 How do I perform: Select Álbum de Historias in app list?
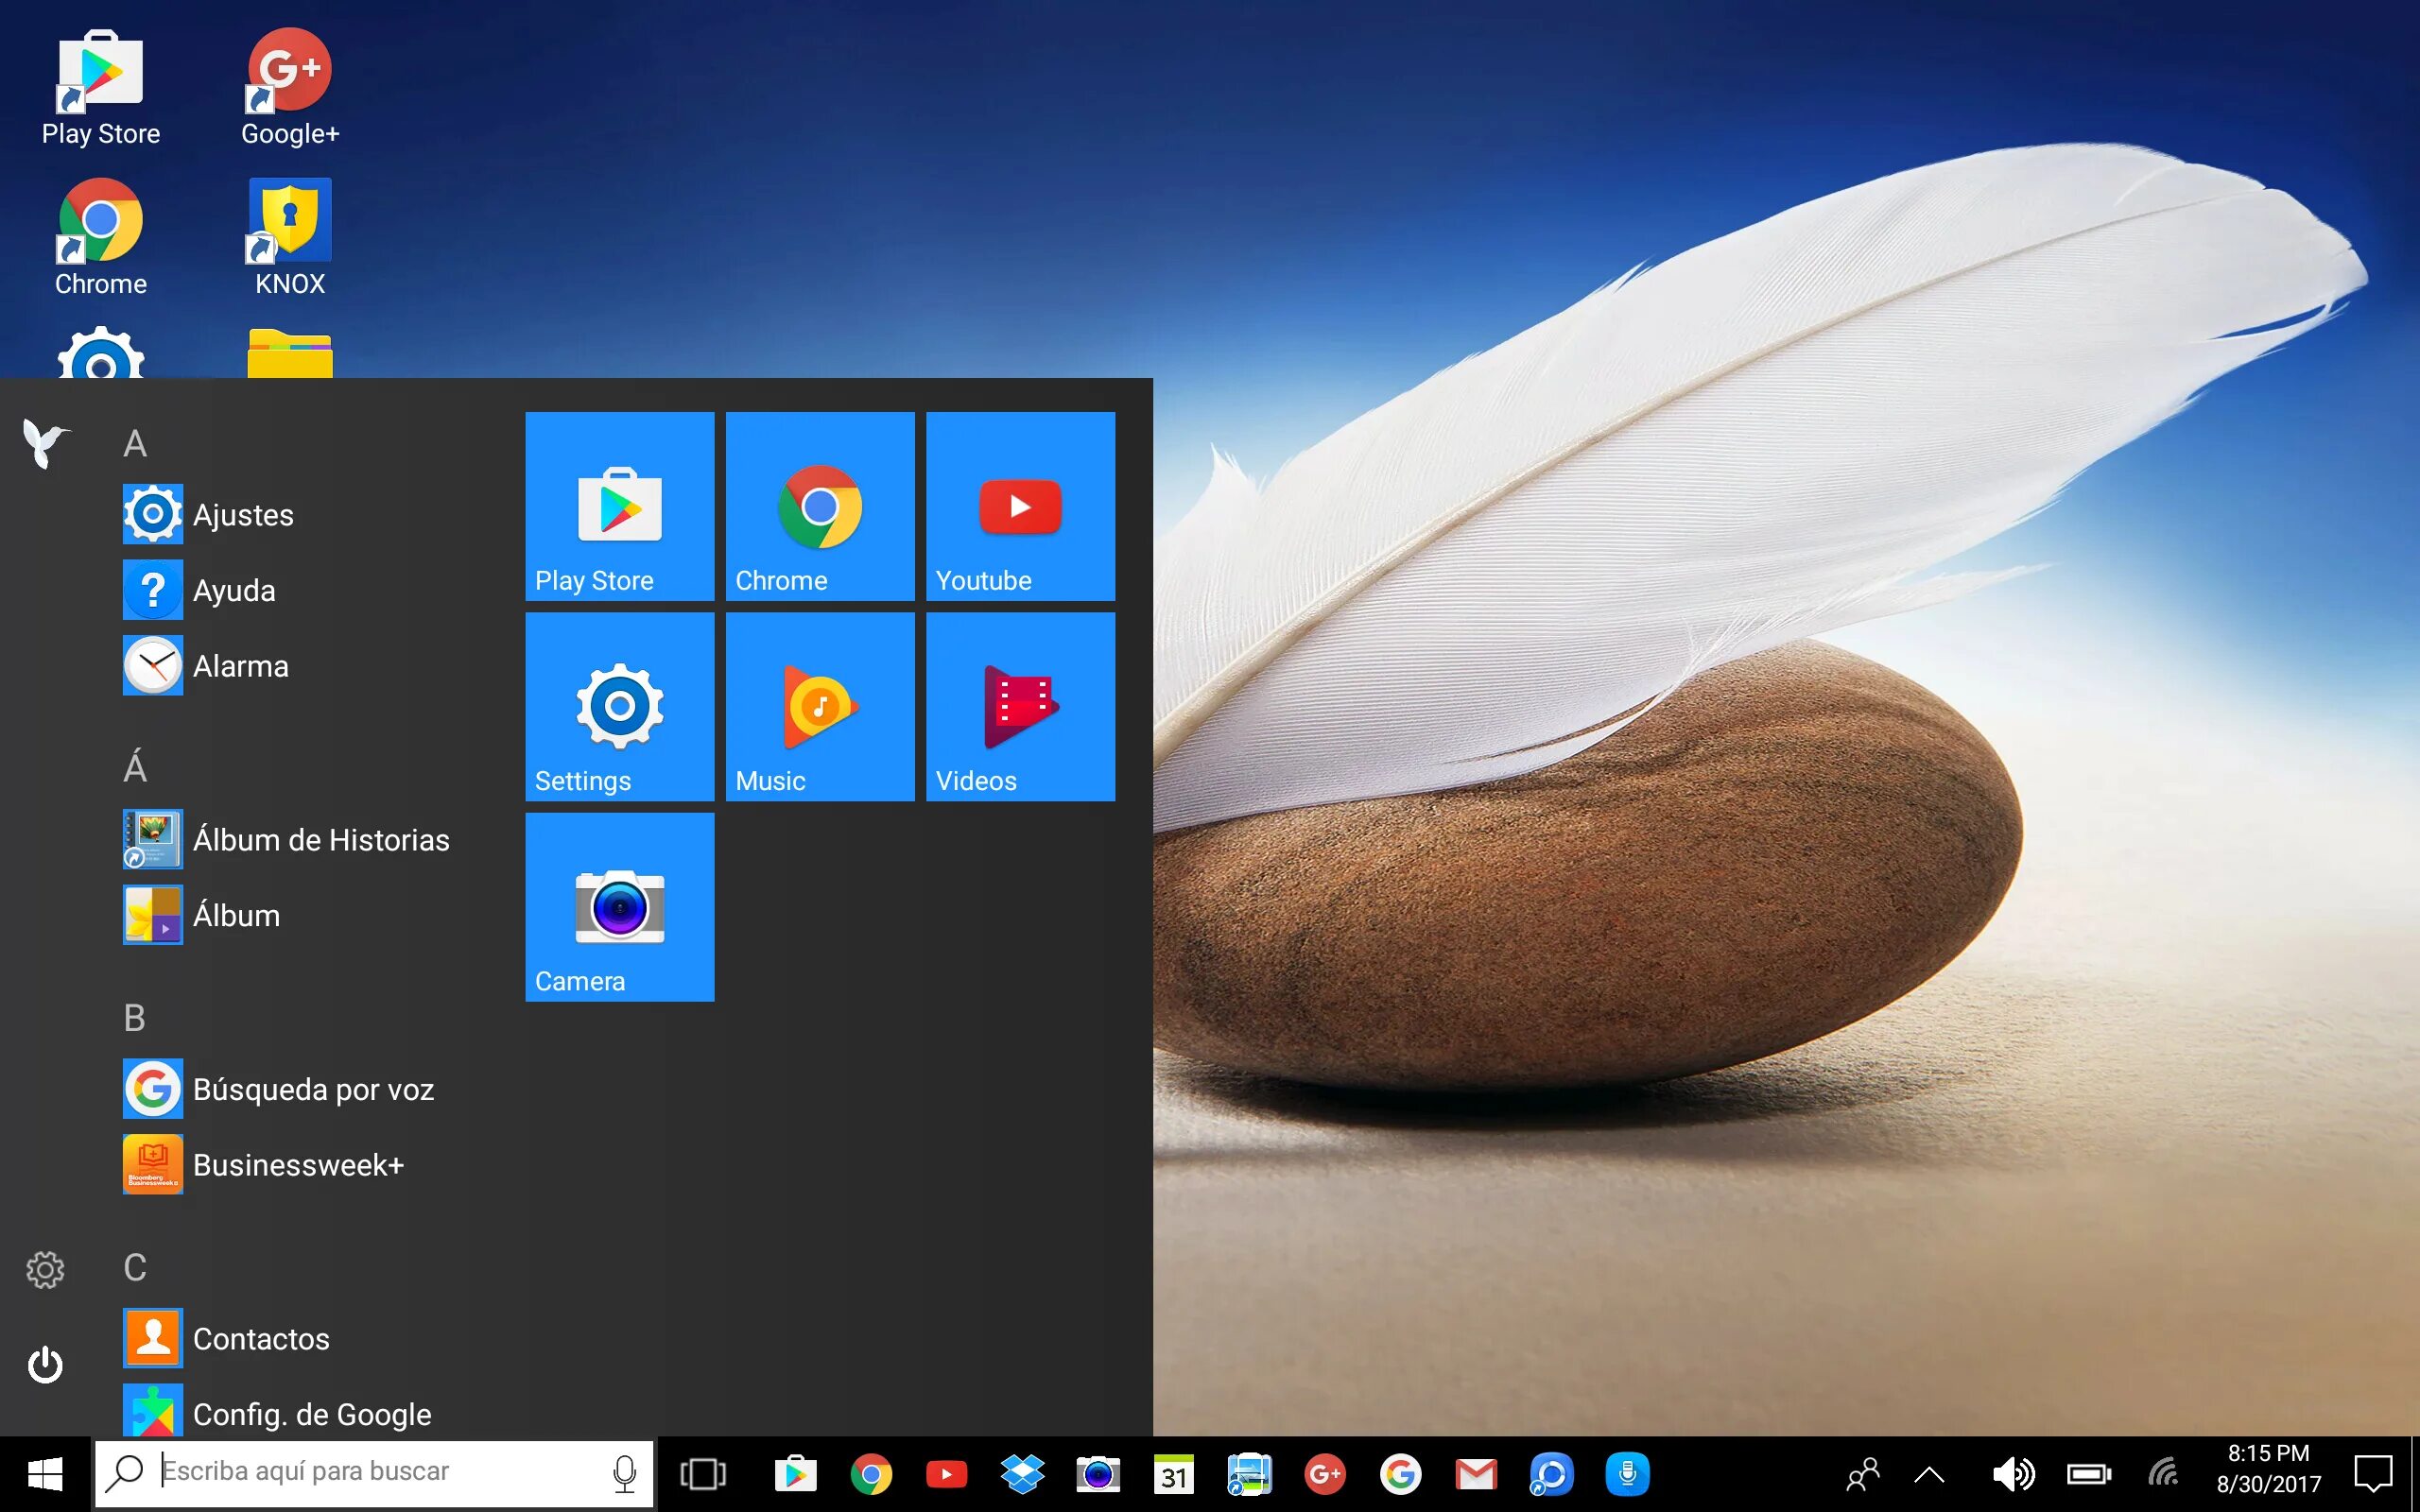coord(320,840)
